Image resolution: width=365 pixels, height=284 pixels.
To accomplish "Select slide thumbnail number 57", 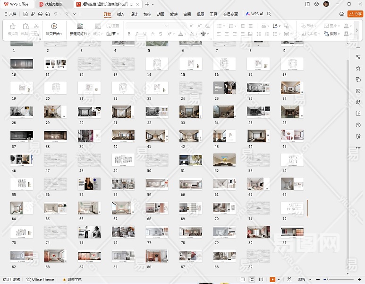I will pos(89,183).
